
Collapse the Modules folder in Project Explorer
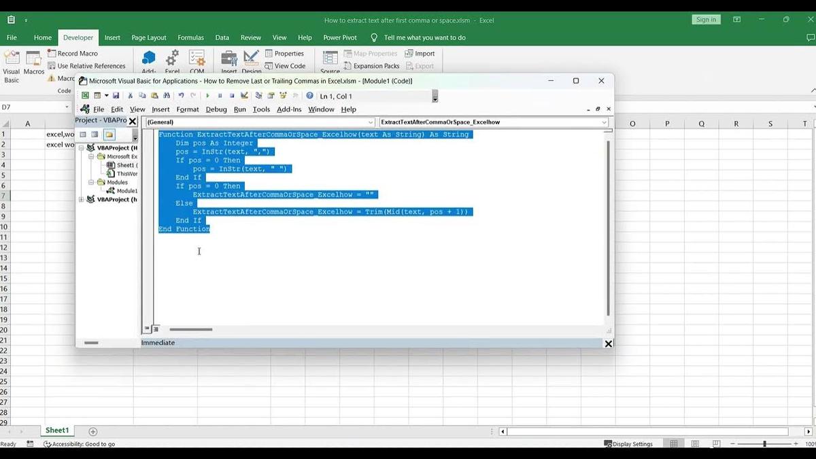[x=91, y=182]
